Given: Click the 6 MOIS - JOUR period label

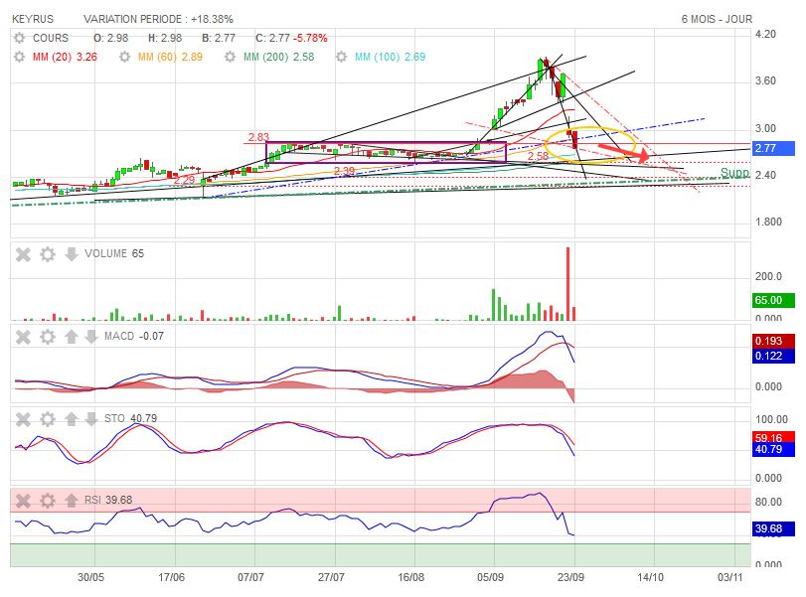Looking at the screenshot, I should pos(717,19).
